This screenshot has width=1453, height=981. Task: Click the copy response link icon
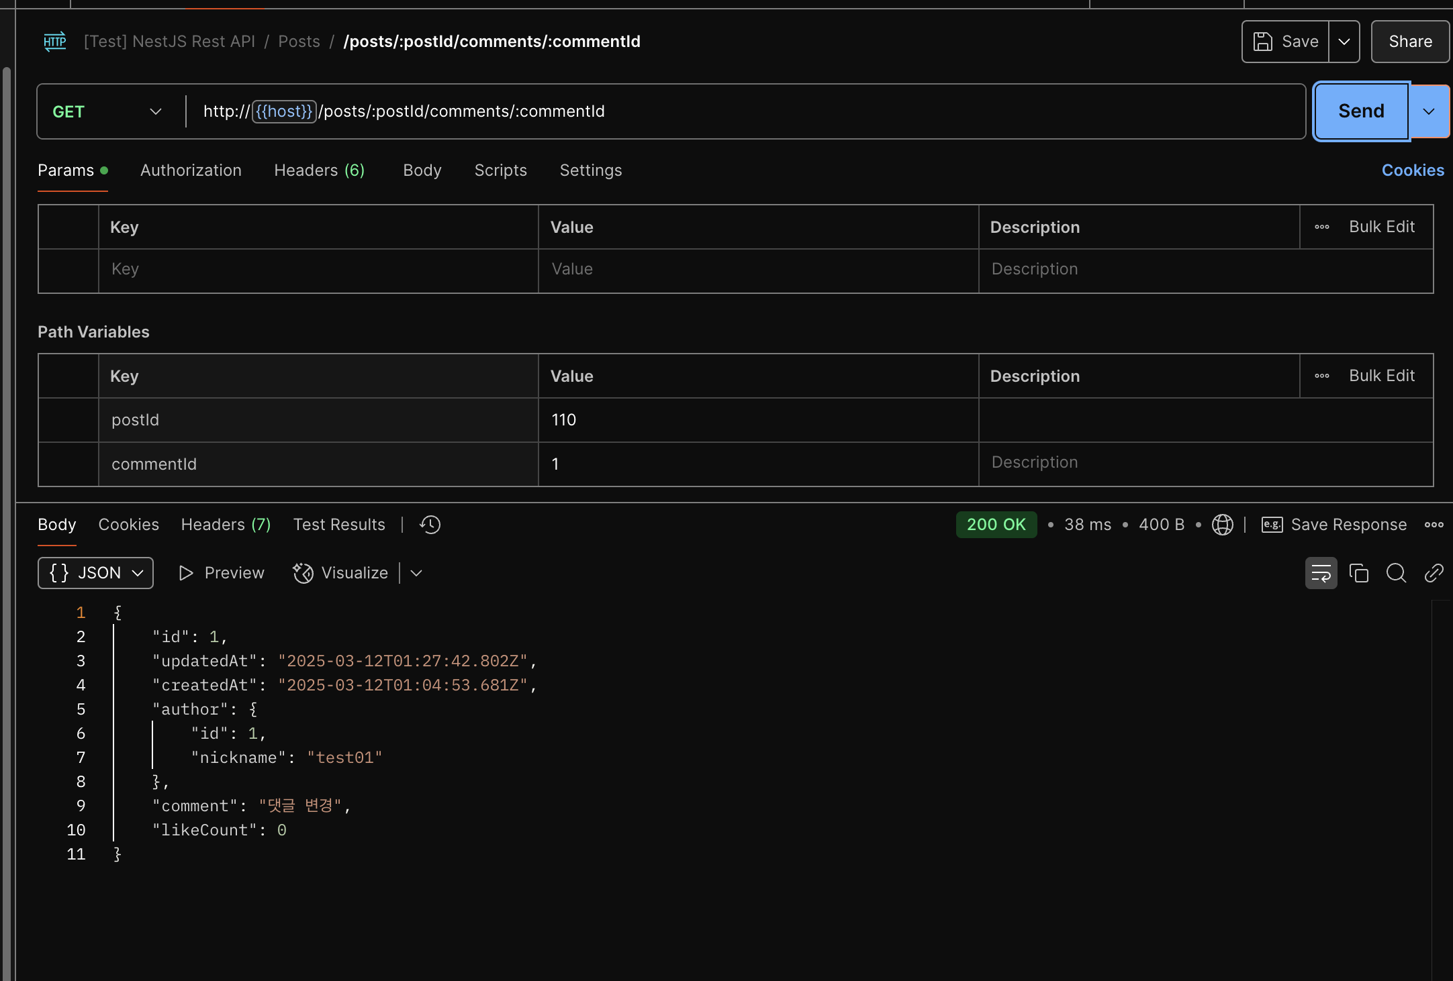pyautogui.click(x=1434, y=573)
